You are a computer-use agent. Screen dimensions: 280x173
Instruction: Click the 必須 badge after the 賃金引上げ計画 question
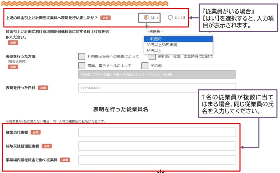[x=105, y=18]
